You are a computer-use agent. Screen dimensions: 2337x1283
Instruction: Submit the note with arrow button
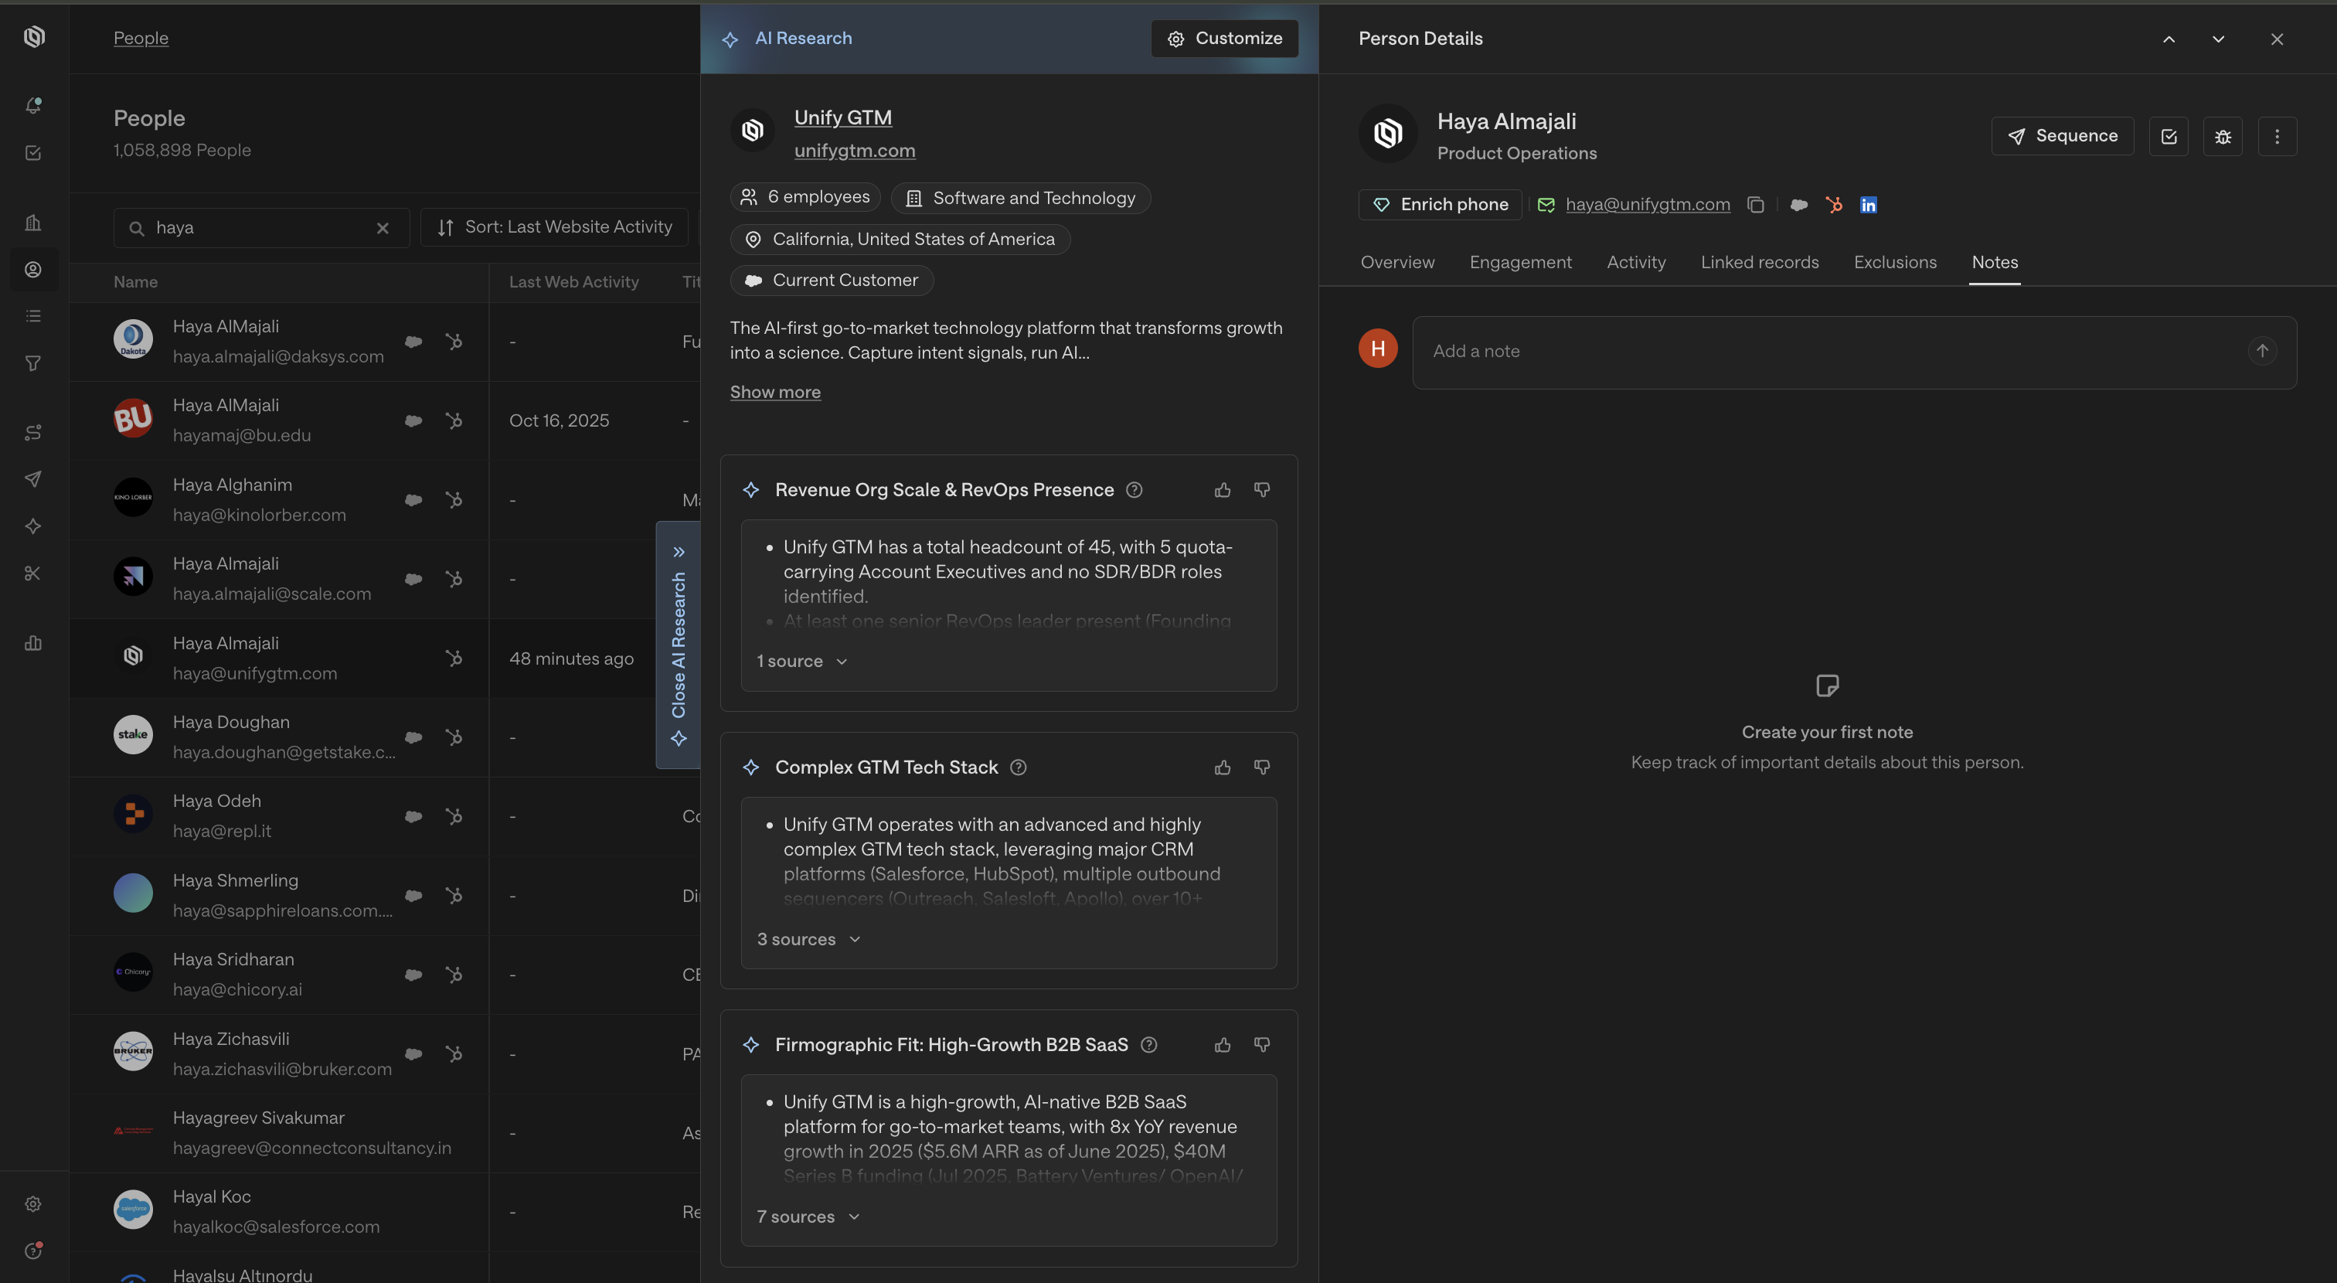[x=2263, y=351]
